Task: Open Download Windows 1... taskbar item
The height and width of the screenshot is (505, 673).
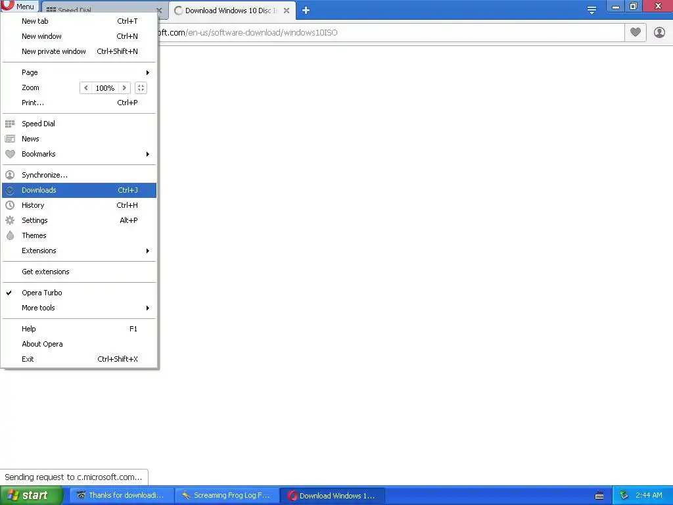Action: (333, 496)
